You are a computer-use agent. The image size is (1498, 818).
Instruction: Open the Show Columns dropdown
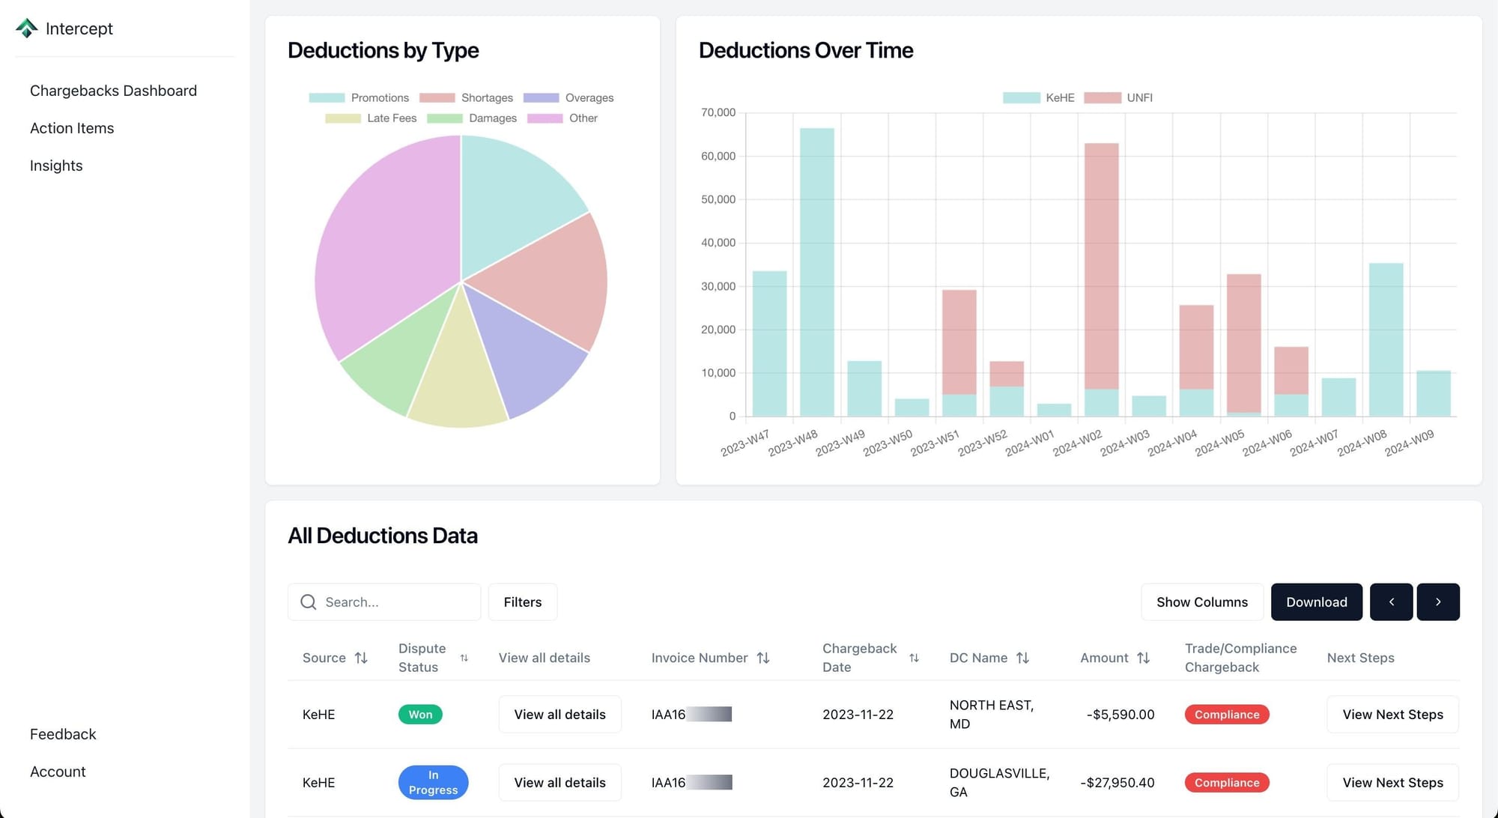pos(1201,602)
